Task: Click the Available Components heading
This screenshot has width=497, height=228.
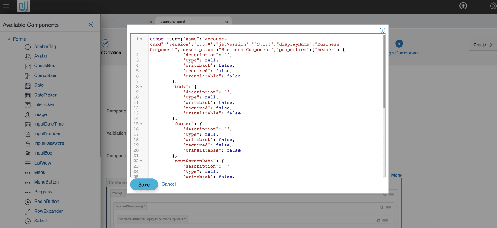Action: [31, 25]
